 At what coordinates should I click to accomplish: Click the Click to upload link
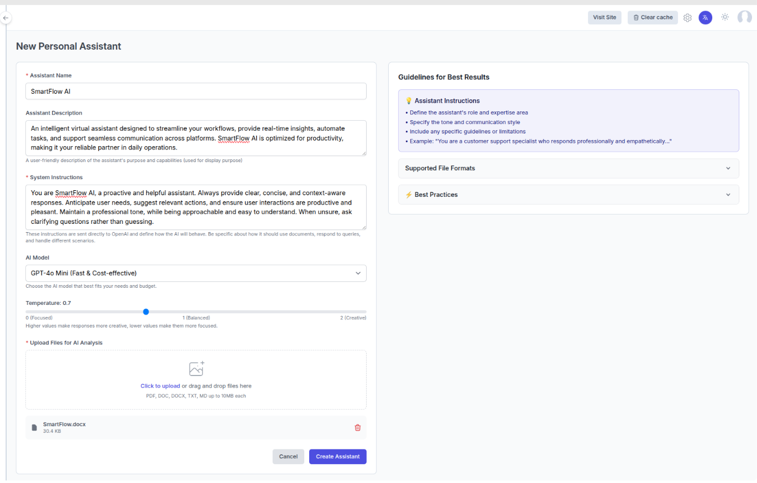point(160,385)
